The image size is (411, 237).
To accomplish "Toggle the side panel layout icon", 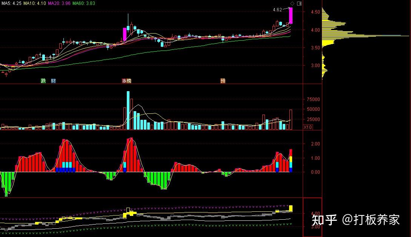I will point(299,3).
